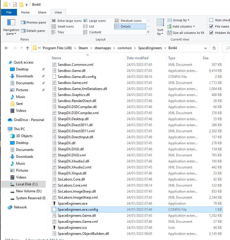This screenshot has height=240, width=230.
Task: Click the Sort by icon
Action: (160, 22)
